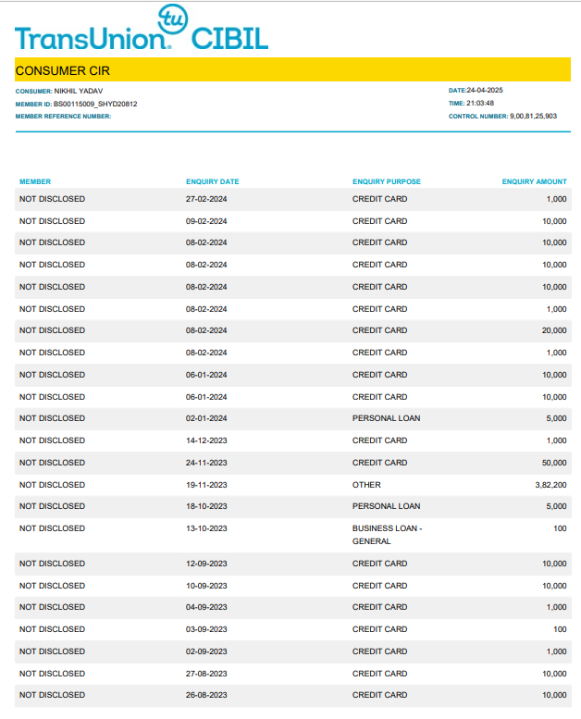Click the 20,000 enquiry amount

554,330
